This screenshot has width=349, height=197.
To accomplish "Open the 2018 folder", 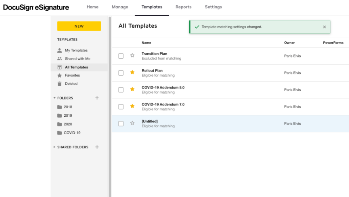I will pyautogui.click(x=68, y=107).
